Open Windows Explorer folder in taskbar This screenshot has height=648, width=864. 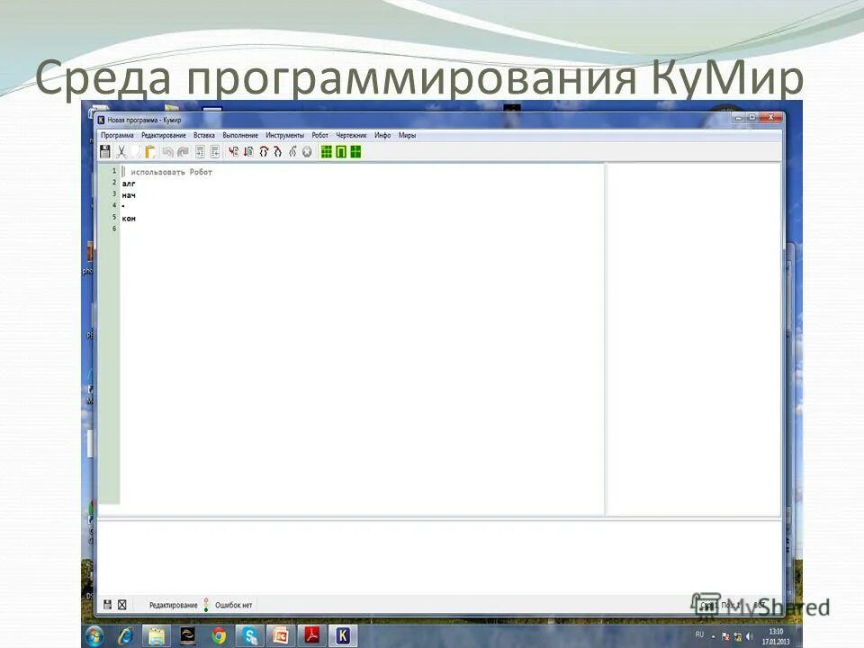pyautogui.click(x=157, y=636)
